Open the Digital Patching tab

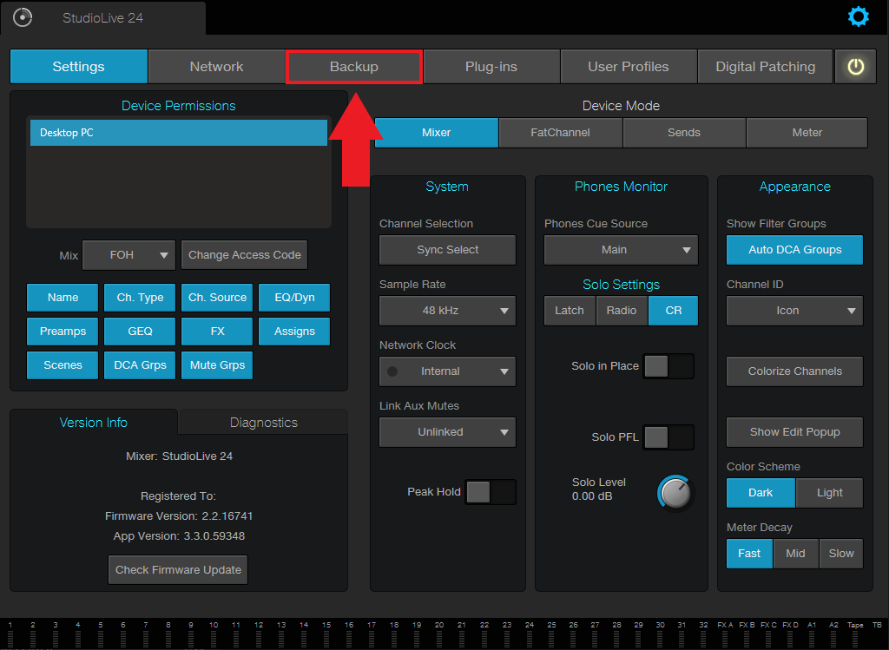coord(766,67)
